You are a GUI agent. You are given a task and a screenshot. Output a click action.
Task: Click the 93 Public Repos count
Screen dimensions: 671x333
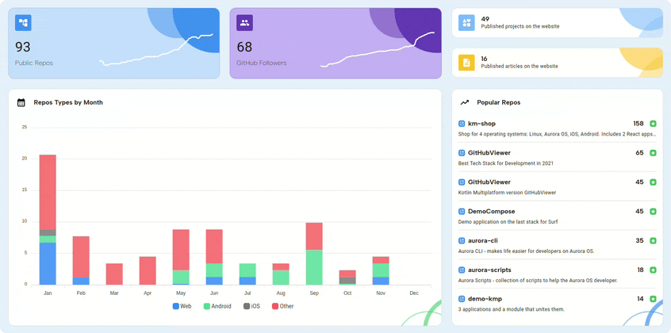coord(23,47)
